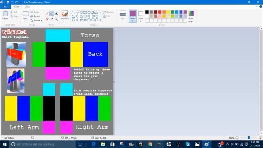
Task: Click the Cut button
Action: pyautogui.click(x=14, y=12)
